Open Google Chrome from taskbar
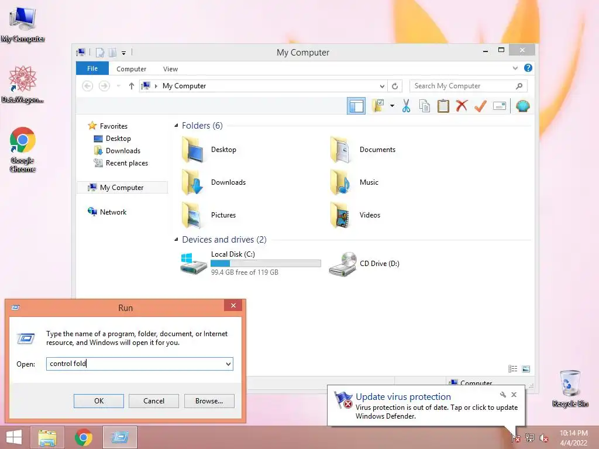Screen dimensions: 599x449 pyautogui.click(x=84, y=437)
